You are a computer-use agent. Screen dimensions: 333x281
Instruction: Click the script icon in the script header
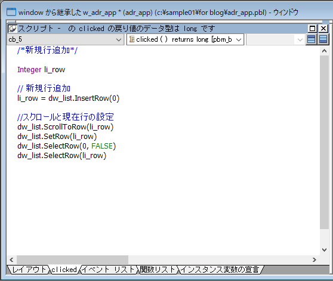[13, 29]
